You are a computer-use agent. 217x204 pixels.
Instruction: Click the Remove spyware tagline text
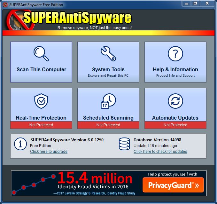point(95,28)
